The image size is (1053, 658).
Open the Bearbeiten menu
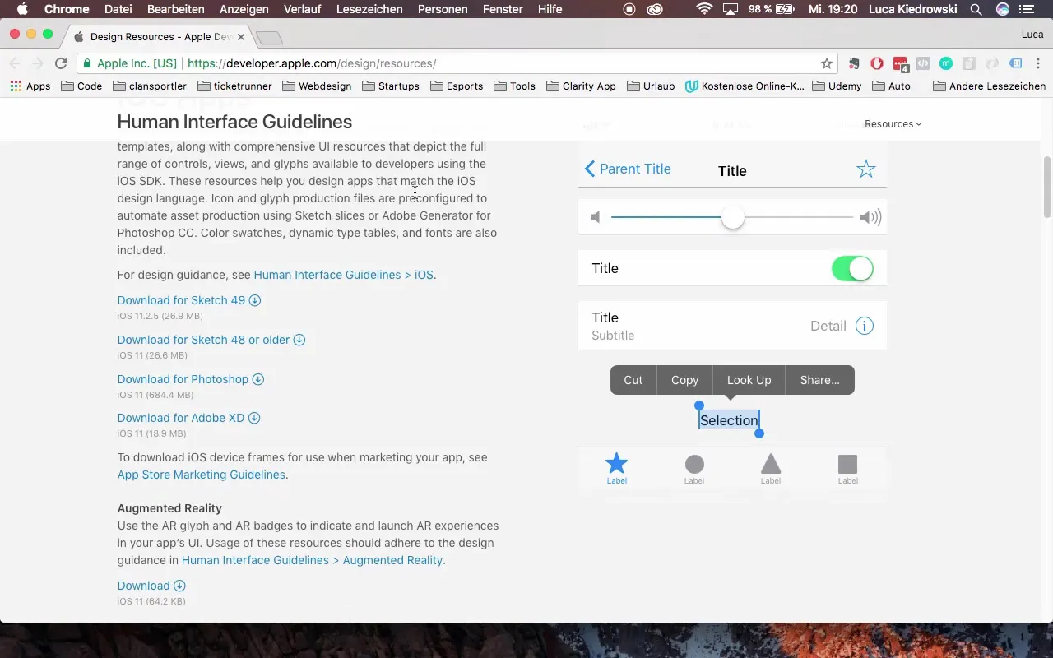(177, 9)
